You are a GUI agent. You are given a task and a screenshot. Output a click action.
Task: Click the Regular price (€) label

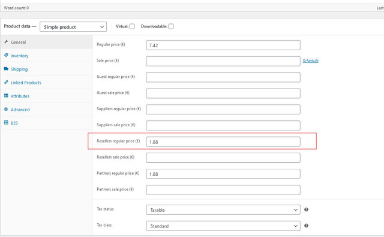click(111, 44)
